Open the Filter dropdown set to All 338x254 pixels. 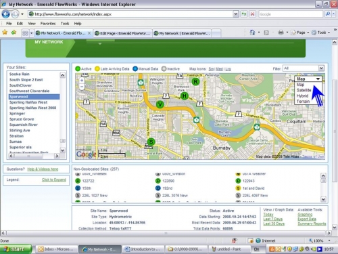tap(304, 68)
